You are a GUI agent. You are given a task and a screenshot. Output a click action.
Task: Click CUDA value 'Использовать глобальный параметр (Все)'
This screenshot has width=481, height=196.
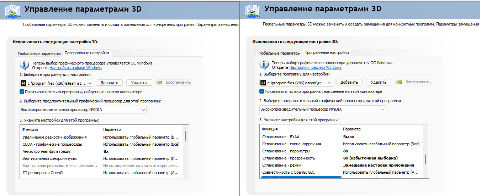pyautogui.click(x=141, y=144)
